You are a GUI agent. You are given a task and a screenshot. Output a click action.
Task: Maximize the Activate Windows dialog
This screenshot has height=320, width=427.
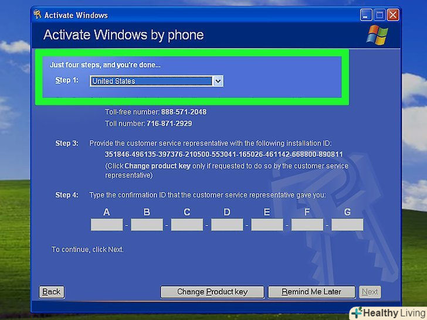pos(379,15)
